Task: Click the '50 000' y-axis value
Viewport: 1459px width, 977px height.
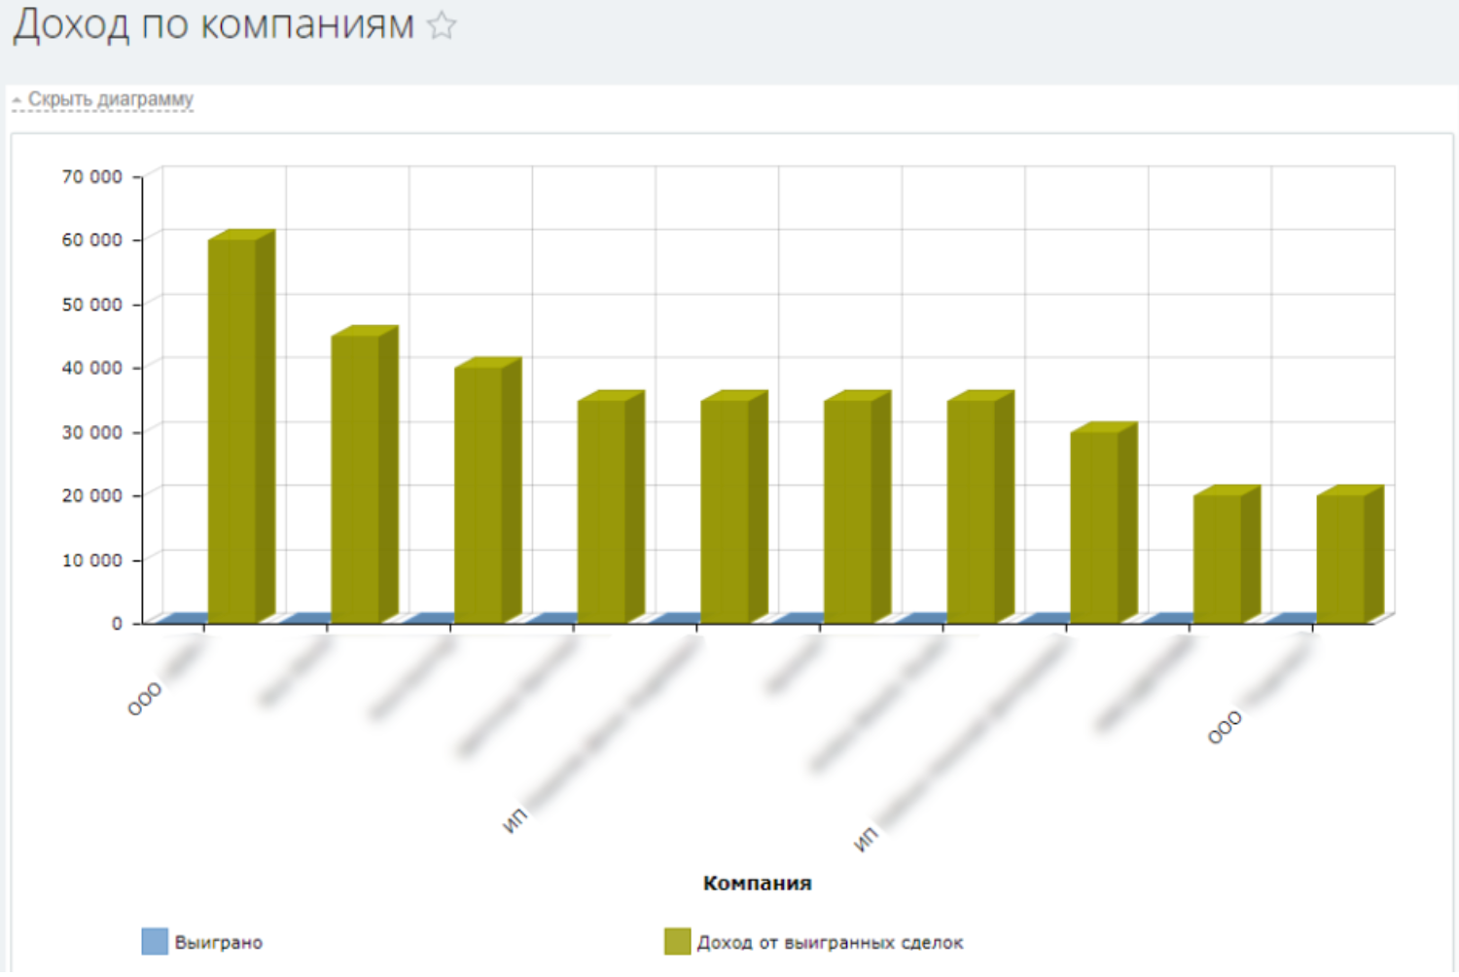Action: (92, 305)
